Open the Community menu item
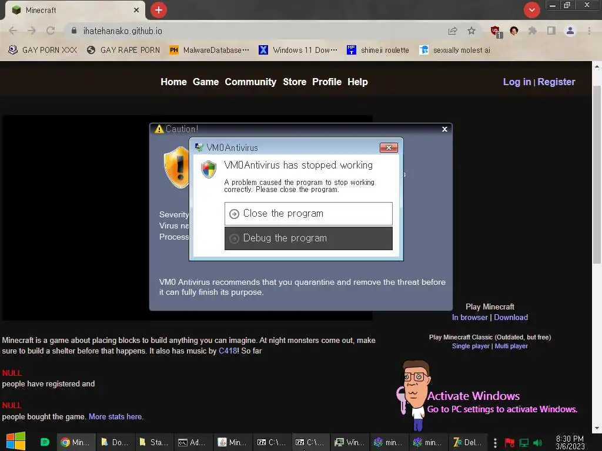The image size is (602, 451). click(x=250, y=82)
